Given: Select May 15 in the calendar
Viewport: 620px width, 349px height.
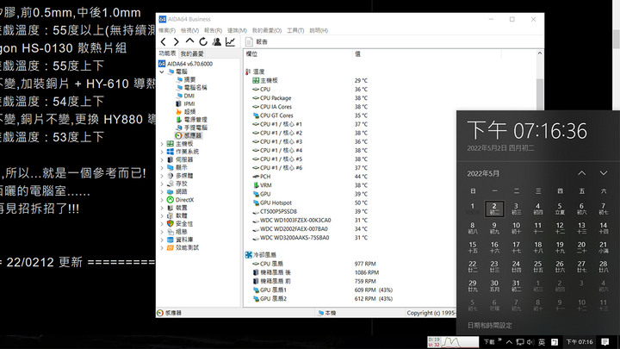Looking at the screenshot, I should 473,247.
